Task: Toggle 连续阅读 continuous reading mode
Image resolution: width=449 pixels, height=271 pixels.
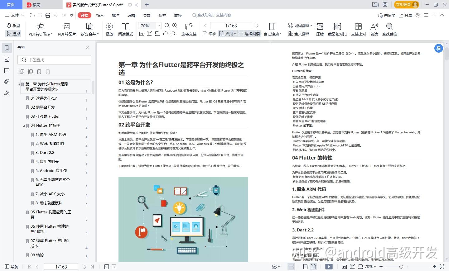Action: 249,34
